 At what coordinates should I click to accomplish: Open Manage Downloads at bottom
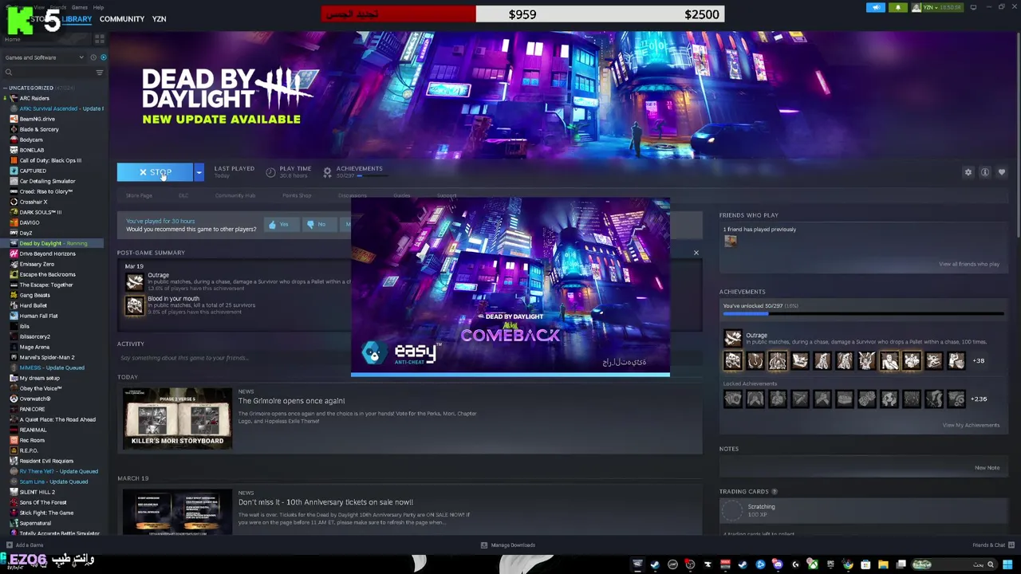click(507, 545)
